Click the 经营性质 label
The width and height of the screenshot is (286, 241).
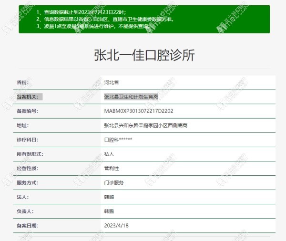tap(28, 168)
